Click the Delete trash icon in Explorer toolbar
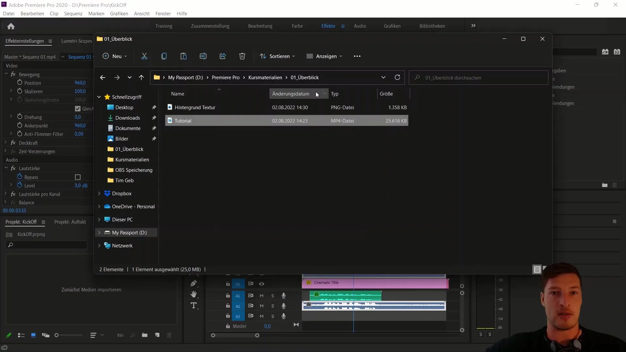Viewport: 626px width, 352px height. coord(242,56)
